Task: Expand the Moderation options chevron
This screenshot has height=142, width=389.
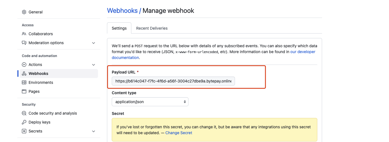Action: click(94, 43)
